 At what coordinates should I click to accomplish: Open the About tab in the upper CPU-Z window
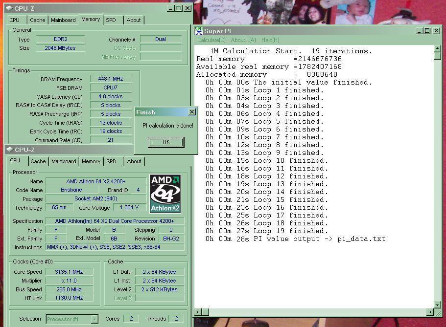tap(133, 20)
